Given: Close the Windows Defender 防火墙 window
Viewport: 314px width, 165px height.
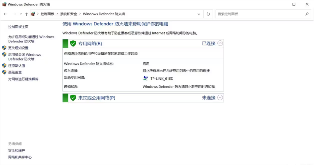Looking at the screenshot, I should tap(307, 4).
